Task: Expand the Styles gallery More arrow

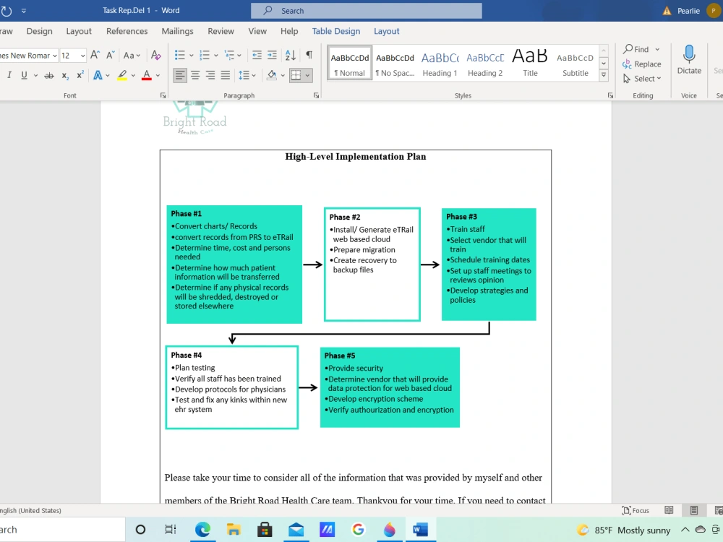Action: [x=603, y=75]
